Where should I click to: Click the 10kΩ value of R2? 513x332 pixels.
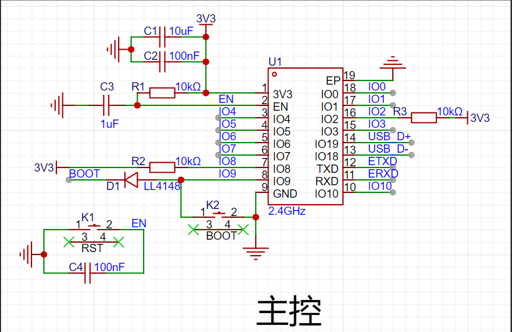[188, 161]
